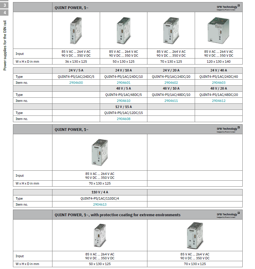Click the 48 V / 10 A column header

pyautogui.click(x=171, y=89)
